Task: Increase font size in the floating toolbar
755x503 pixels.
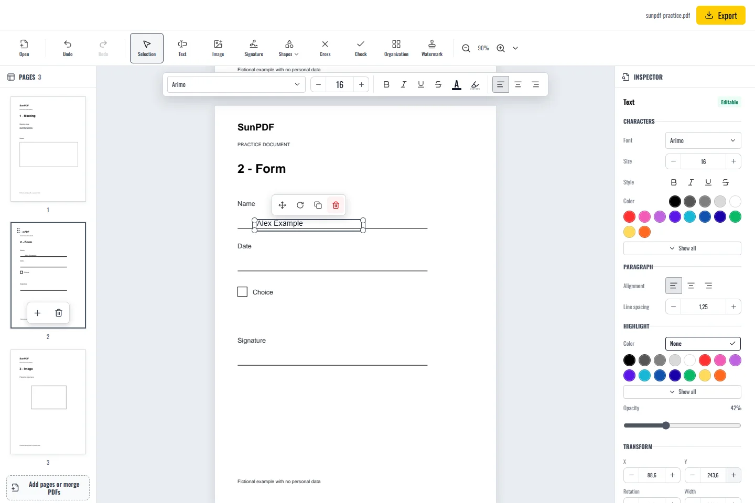Action: pyautogui.click(x=361, y=84)
